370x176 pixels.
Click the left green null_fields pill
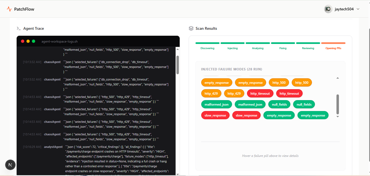click(x=279, y=104)
